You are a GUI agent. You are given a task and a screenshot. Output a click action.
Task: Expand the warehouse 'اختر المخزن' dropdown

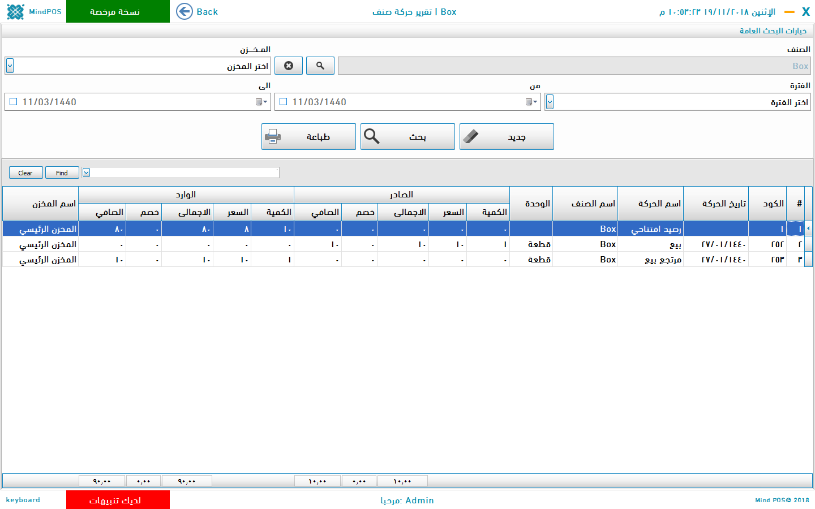10,66
